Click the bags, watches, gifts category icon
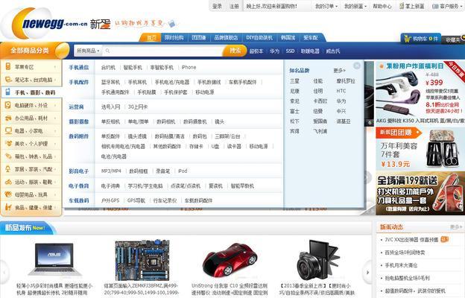465x298 pixels. [x=8, y=156]
